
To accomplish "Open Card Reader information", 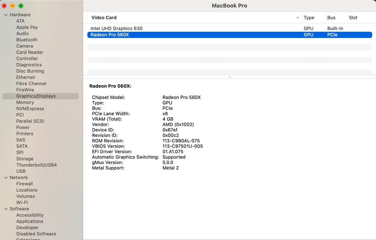I will click(30, 52).
